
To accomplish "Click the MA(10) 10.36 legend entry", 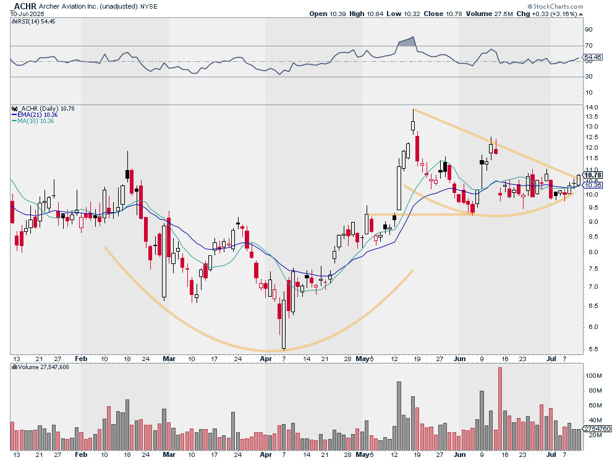I will pyautogui.click(x=33, y=121).
